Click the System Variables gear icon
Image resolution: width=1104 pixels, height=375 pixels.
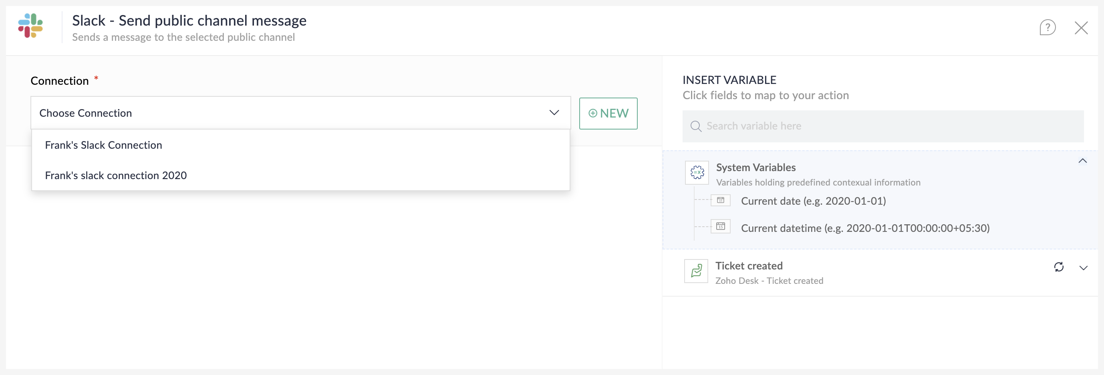[697, 172]
